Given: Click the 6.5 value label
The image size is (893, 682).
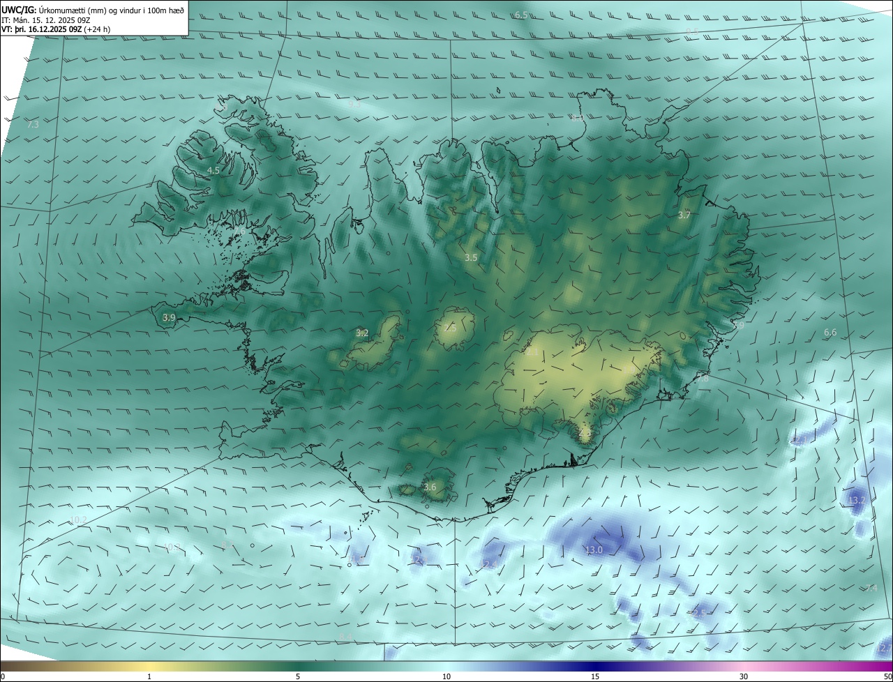Looking at the screenshot, I should point(521,15).
